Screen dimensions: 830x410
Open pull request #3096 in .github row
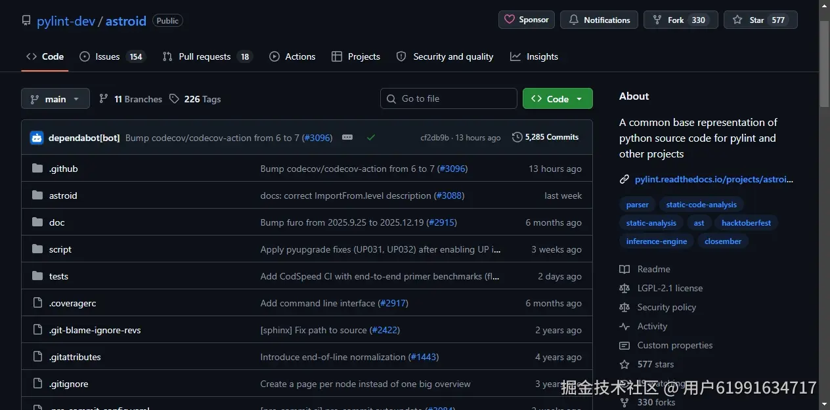coord(452,169)
